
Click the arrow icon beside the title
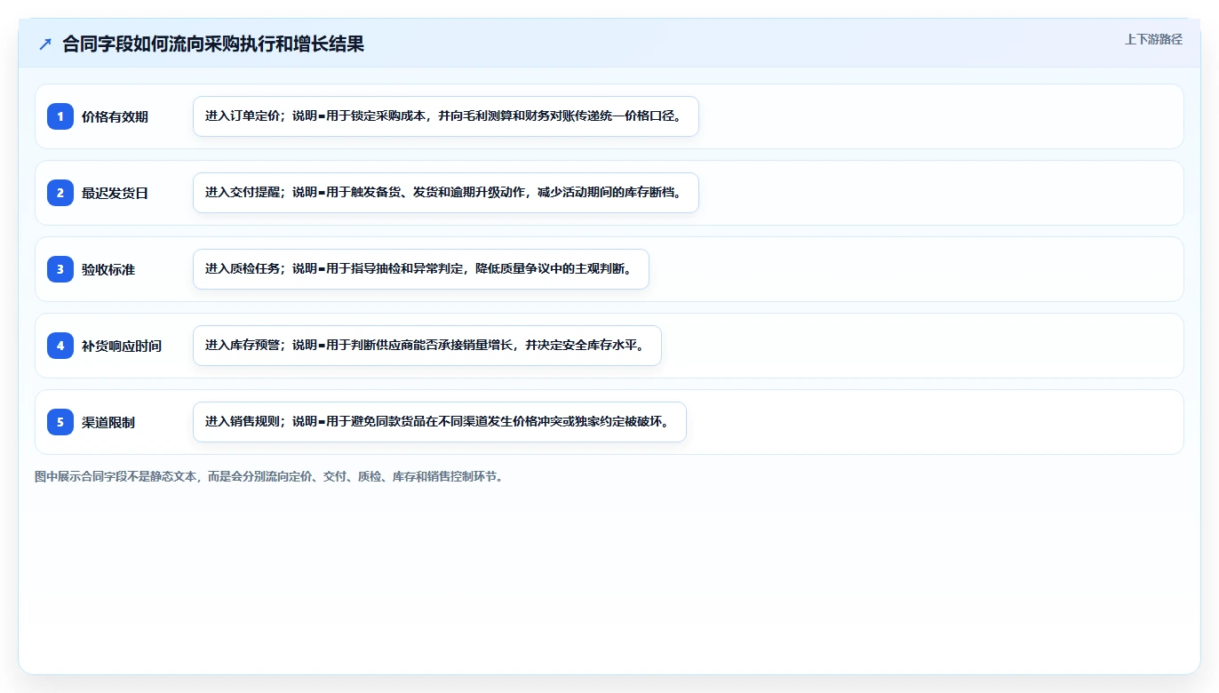(x=45, y=44)
